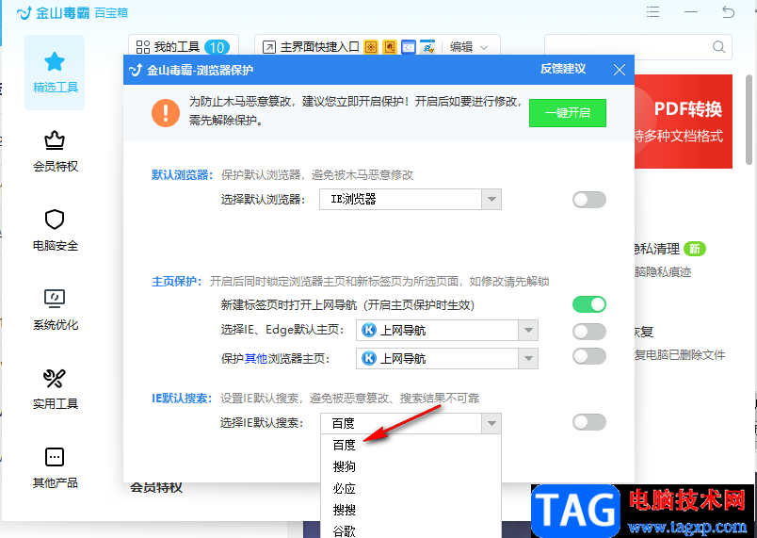Open the 反馈建议 link
Screen dimensions: 757x538
click(563, 69)
